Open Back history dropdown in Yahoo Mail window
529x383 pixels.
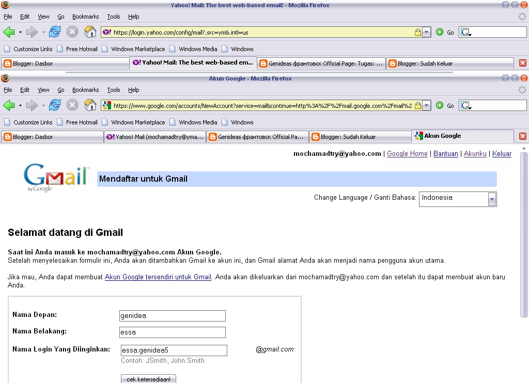20,33
